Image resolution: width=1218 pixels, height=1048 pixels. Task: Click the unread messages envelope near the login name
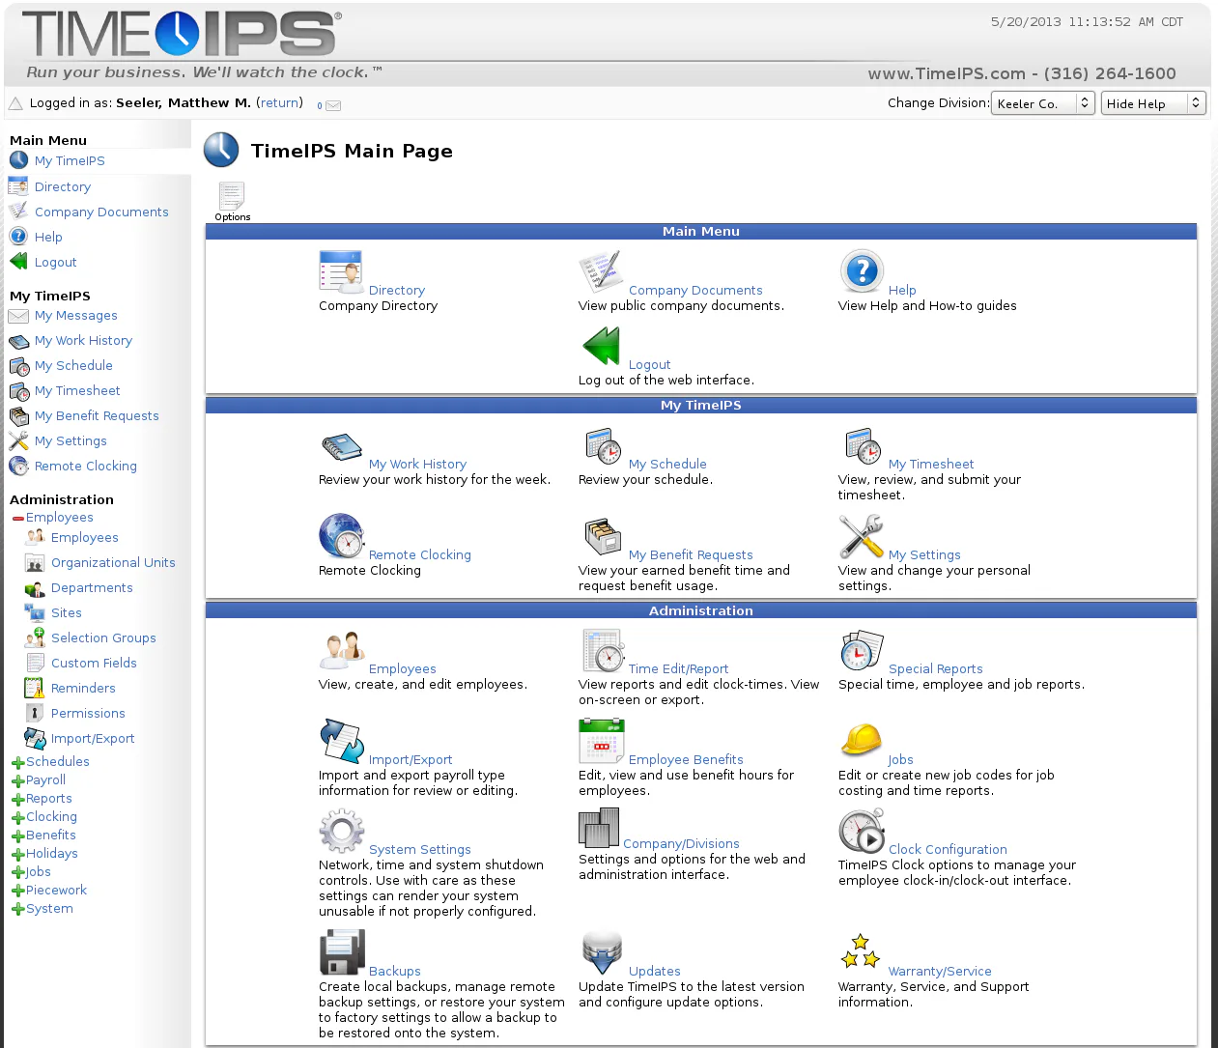coord(332,106)
